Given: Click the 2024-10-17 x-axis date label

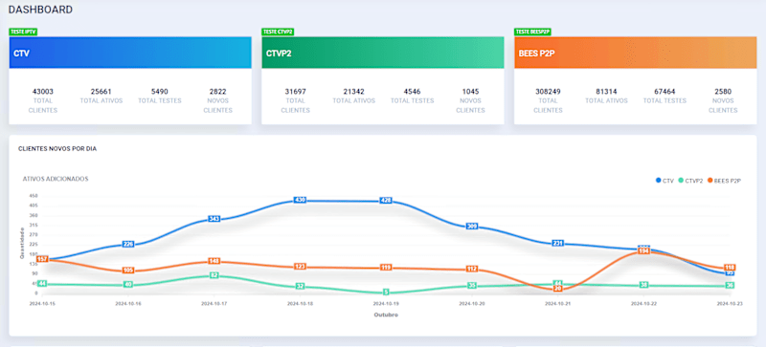Looking at the screenshot, I should pos(214,303).
